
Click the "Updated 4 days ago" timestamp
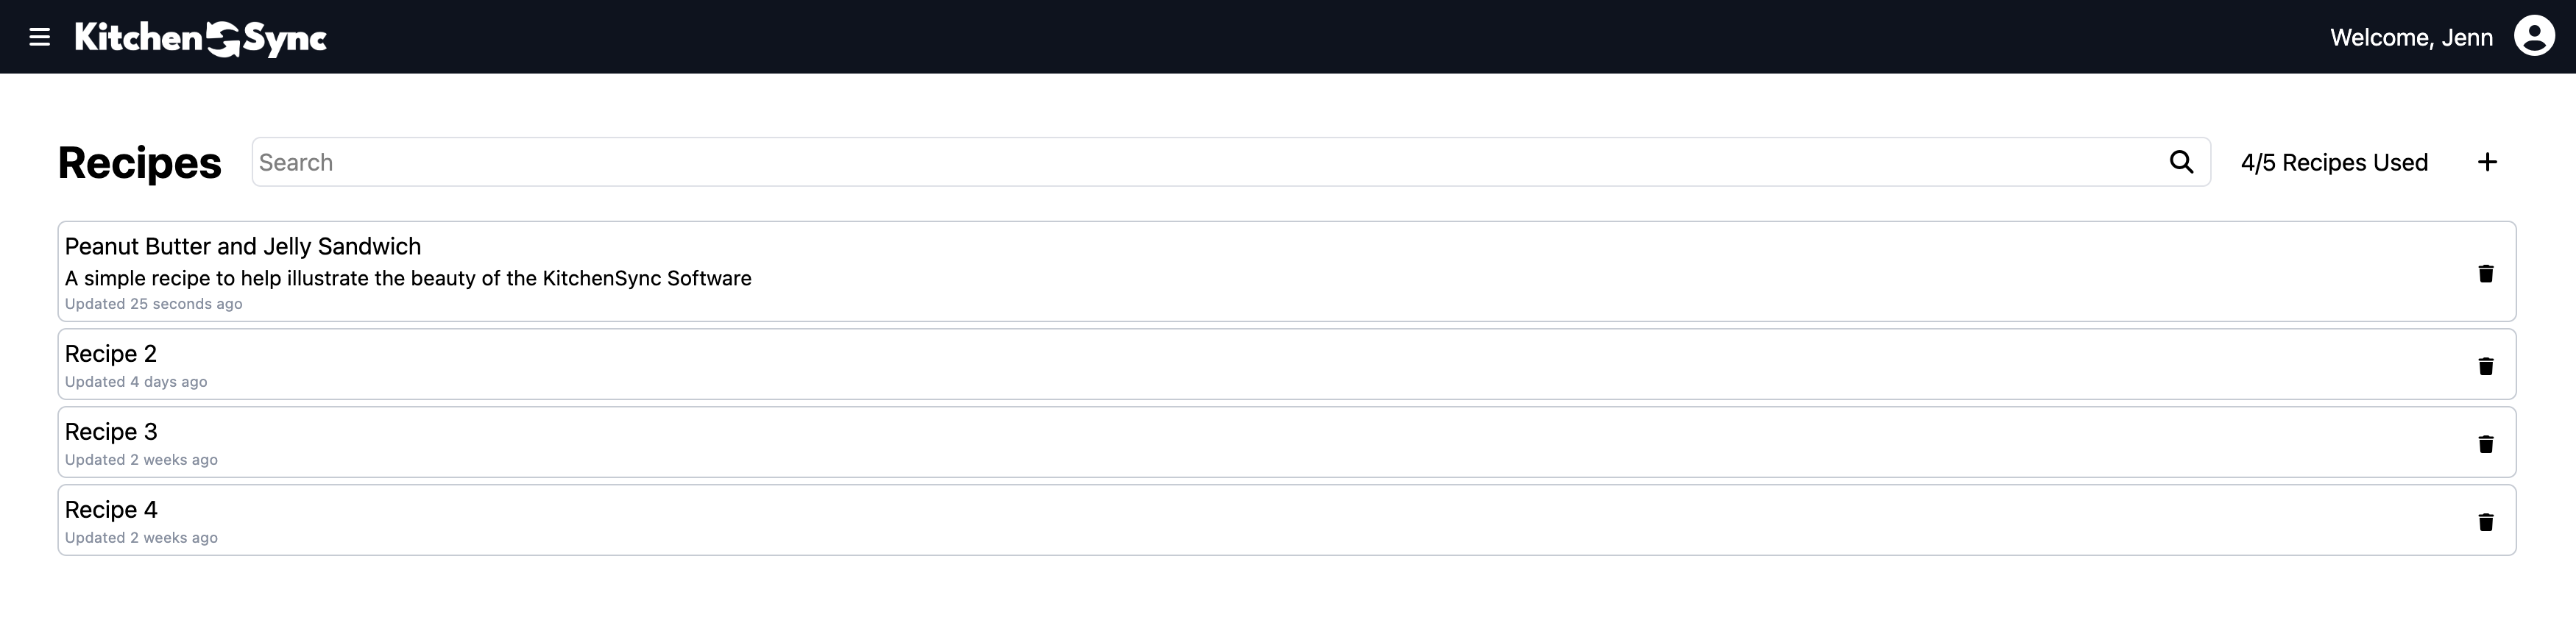(136, 382)
